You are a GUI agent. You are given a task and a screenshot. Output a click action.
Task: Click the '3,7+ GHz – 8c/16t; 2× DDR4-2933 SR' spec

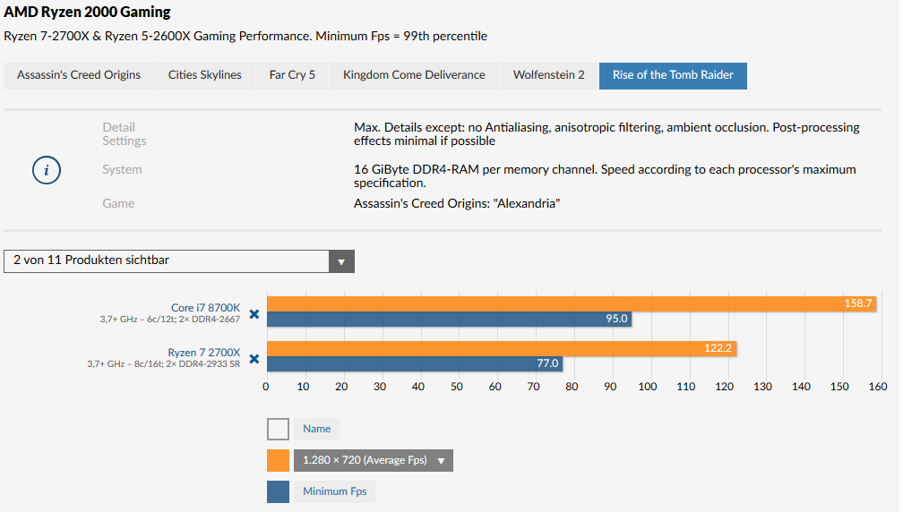click(x=164, y=364)
